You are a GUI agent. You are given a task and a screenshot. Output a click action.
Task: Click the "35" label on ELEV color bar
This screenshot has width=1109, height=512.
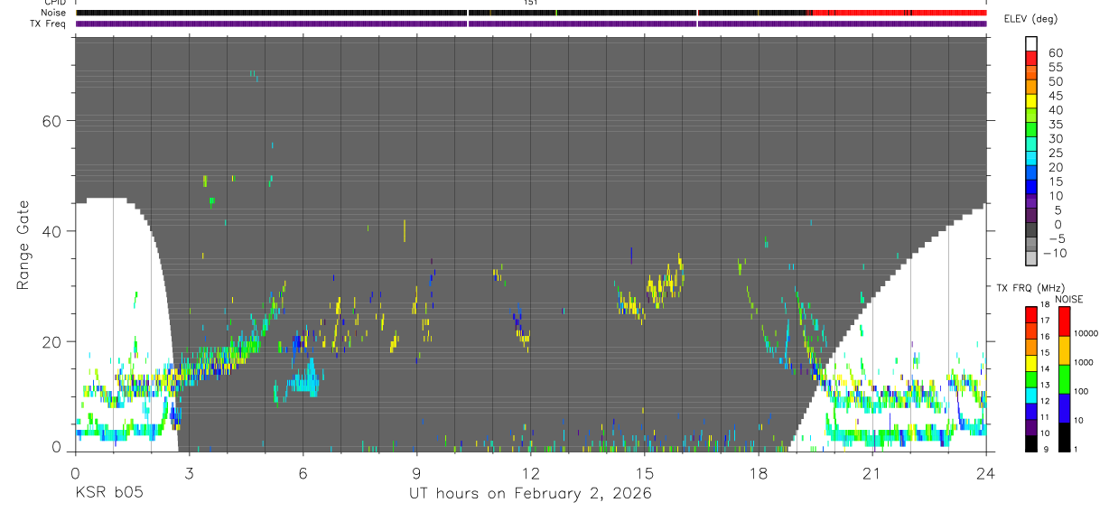coord(1056,124)
